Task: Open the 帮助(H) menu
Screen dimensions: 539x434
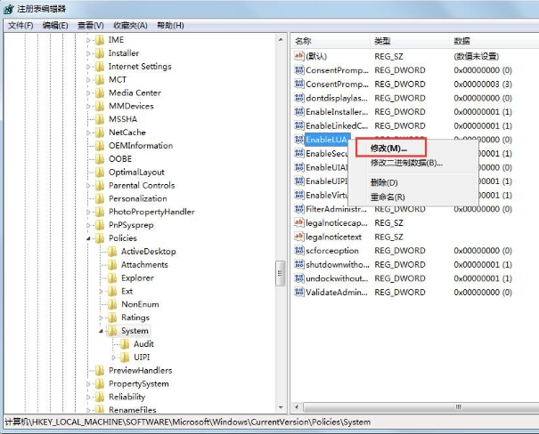Action: tap(170, 26)
